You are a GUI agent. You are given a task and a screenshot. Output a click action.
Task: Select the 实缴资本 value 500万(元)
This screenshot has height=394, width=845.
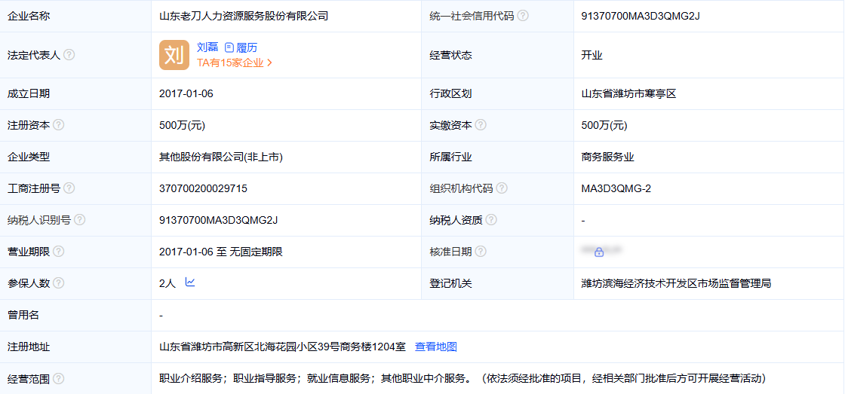pos(604,125)
